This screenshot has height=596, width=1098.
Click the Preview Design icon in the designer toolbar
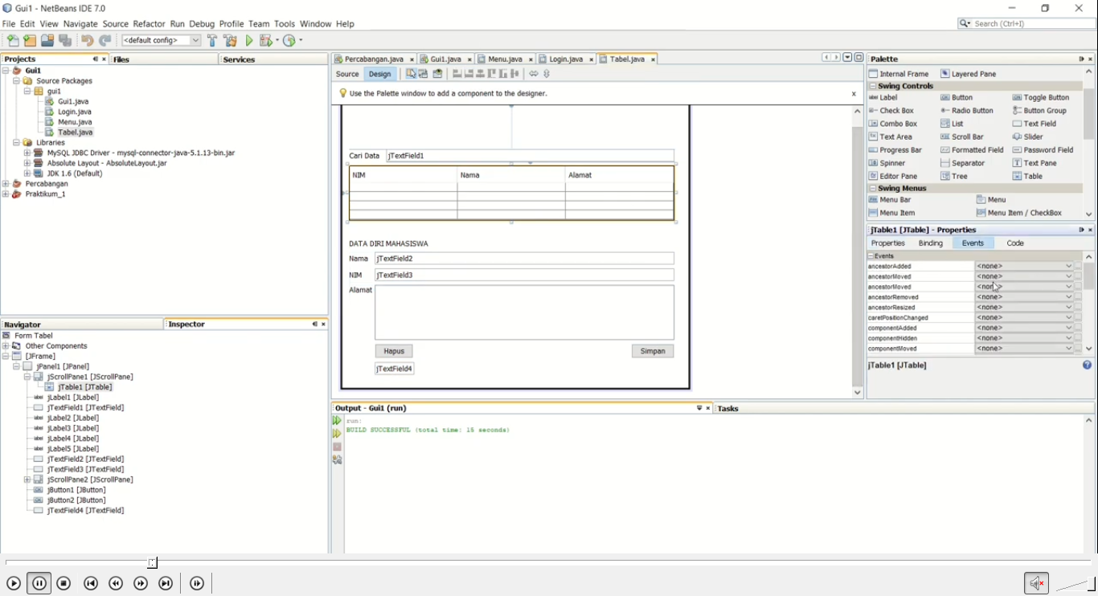(x=438, y=73)
